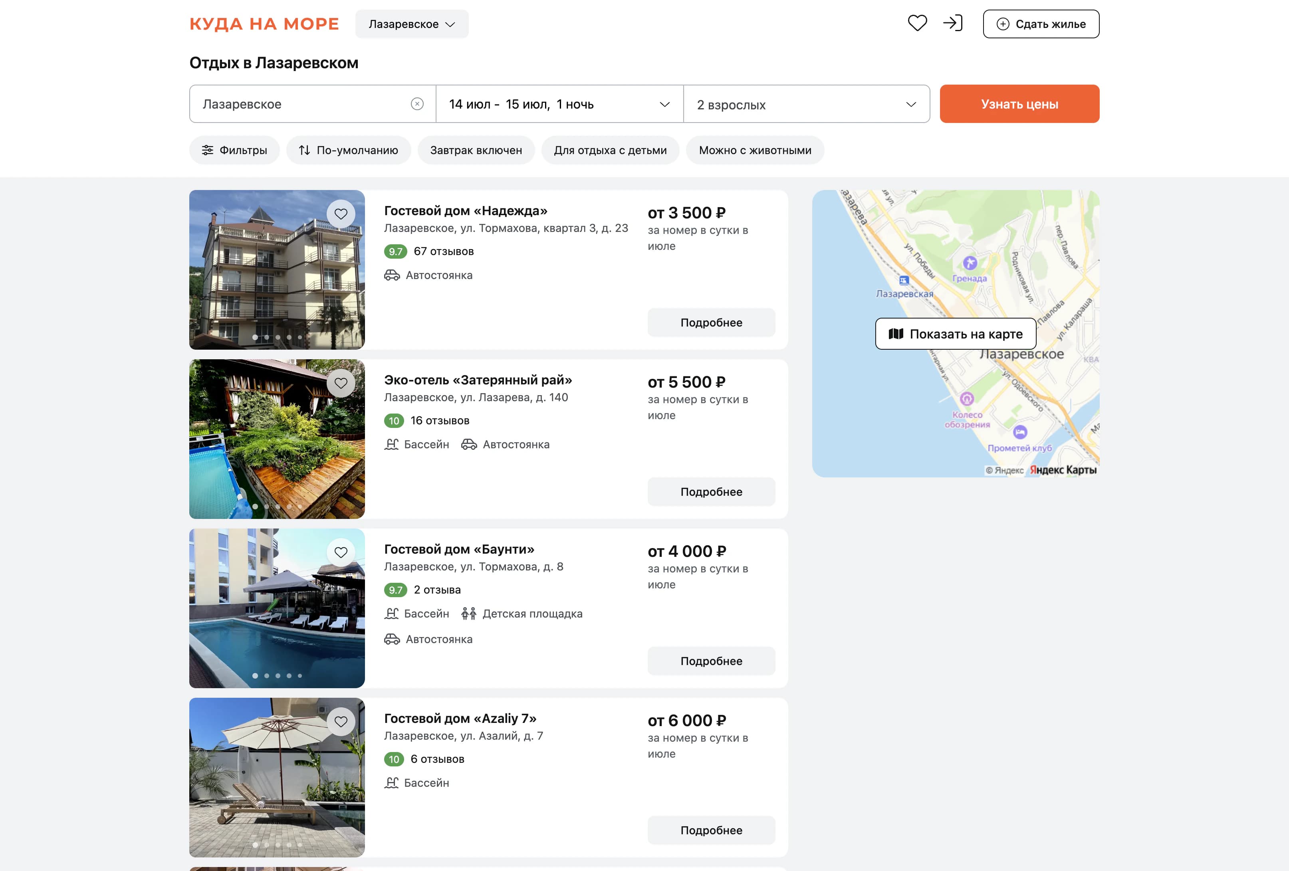Click the от 6 000 ₽ price text
The width and height of the screenshot is (1289, 871).
coord(687,720)
